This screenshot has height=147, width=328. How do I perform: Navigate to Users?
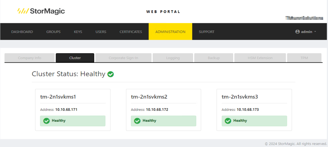pos(101,32)
